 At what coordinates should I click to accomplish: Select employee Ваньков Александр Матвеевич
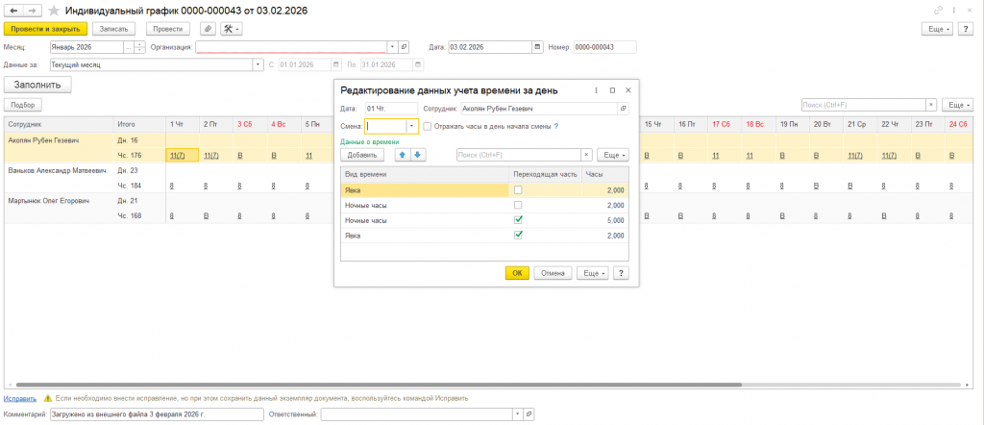pos(57,170)
